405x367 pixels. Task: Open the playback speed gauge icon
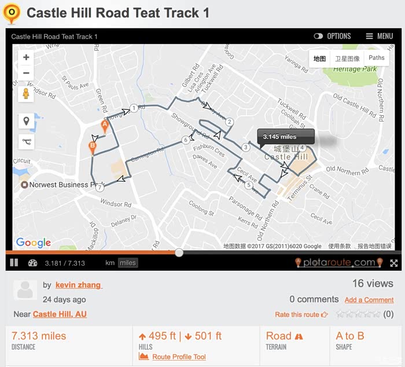pyautogui.click(x=32, y=263)
